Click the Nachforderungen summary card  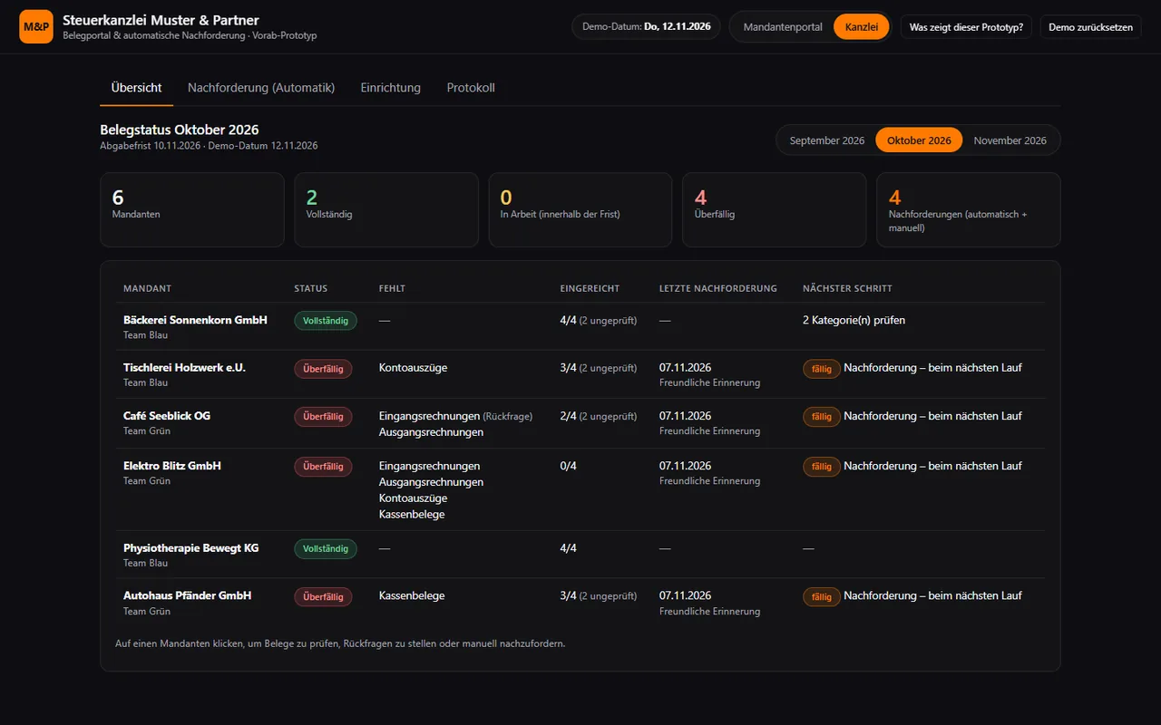[x=969, y=210]
